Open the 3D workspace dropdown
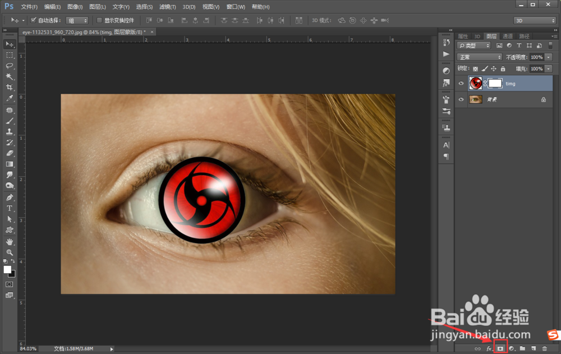Image resolution: width=561 pixels, height=354 pixels. click(535, 20)
